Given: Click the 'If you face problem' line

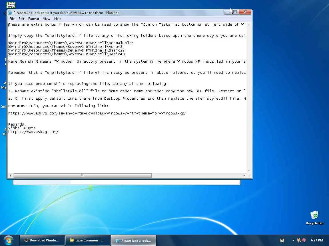Looking at the screenshot, I should pyautogui.click(x=88, y=84).
